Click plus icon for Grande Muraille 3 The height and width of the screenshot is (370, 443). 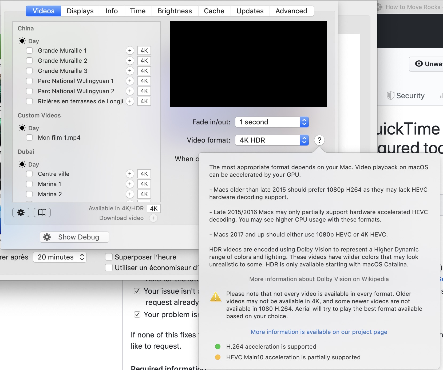(x=130, y=71)
